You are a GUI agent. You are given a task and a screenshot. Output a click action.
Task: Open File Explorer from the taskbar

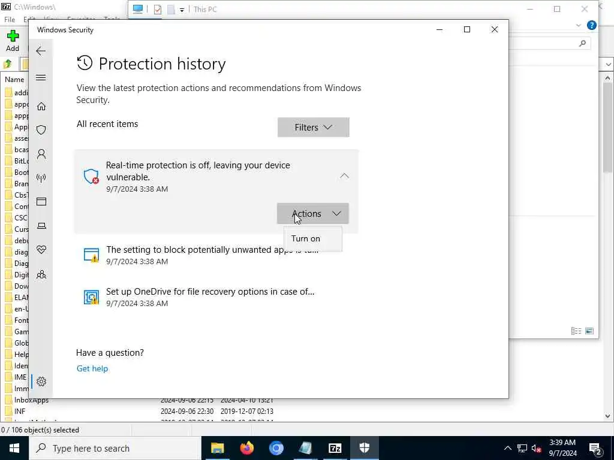(x=217, y=448)
